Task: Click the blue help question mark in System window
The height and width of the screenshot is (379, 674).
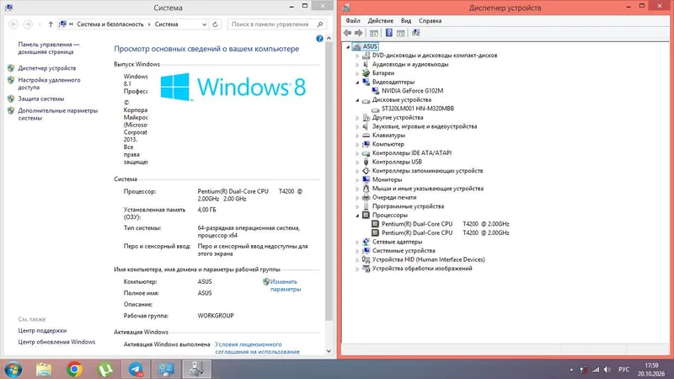Action: 319,39
